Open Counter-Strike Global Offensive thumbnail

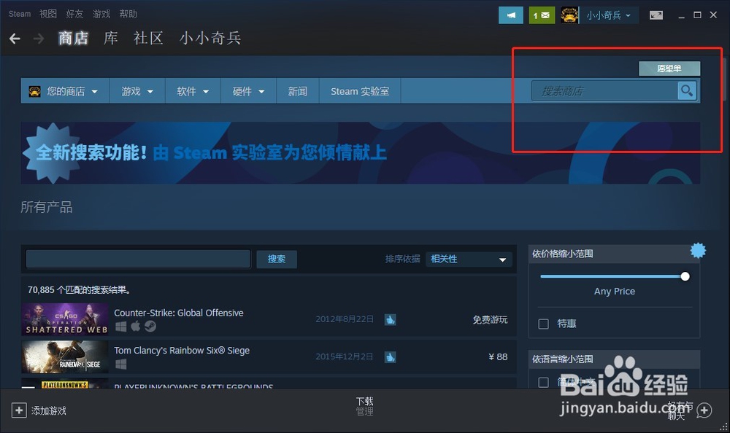click(x=65, y=319)
